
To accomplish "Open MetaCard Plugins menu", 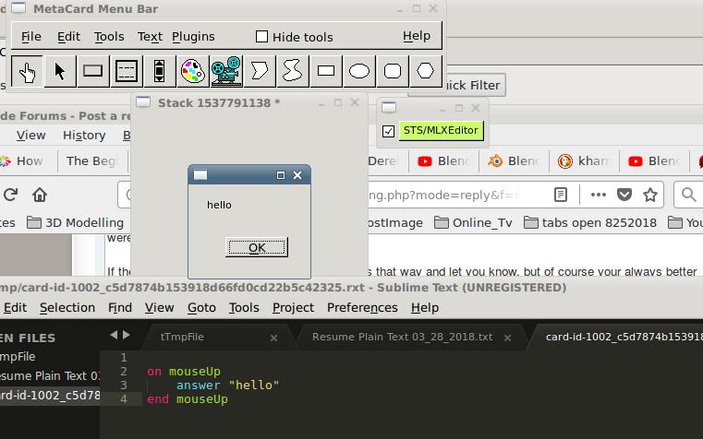I will coord(193,36).
